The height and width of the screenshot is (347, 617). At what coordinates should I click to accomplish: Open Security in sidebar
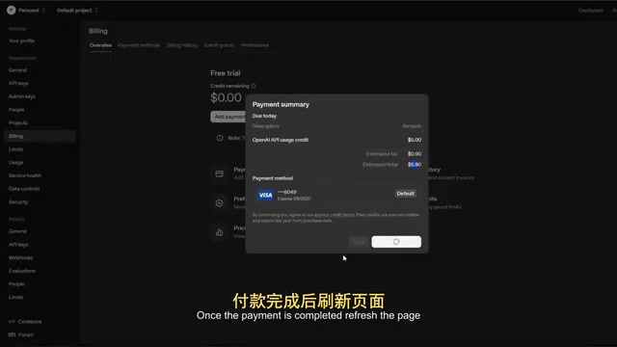(18, 201)
